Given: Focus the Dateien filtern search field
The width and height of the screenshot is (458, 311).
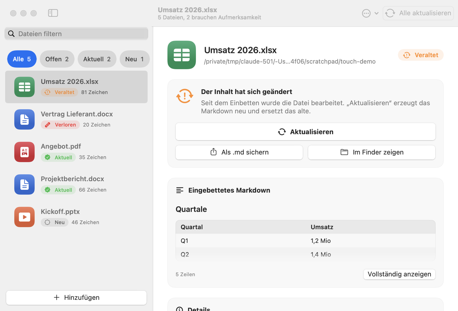Looking at the screenshot, I should pyautogui.click(x=76, y=34).
